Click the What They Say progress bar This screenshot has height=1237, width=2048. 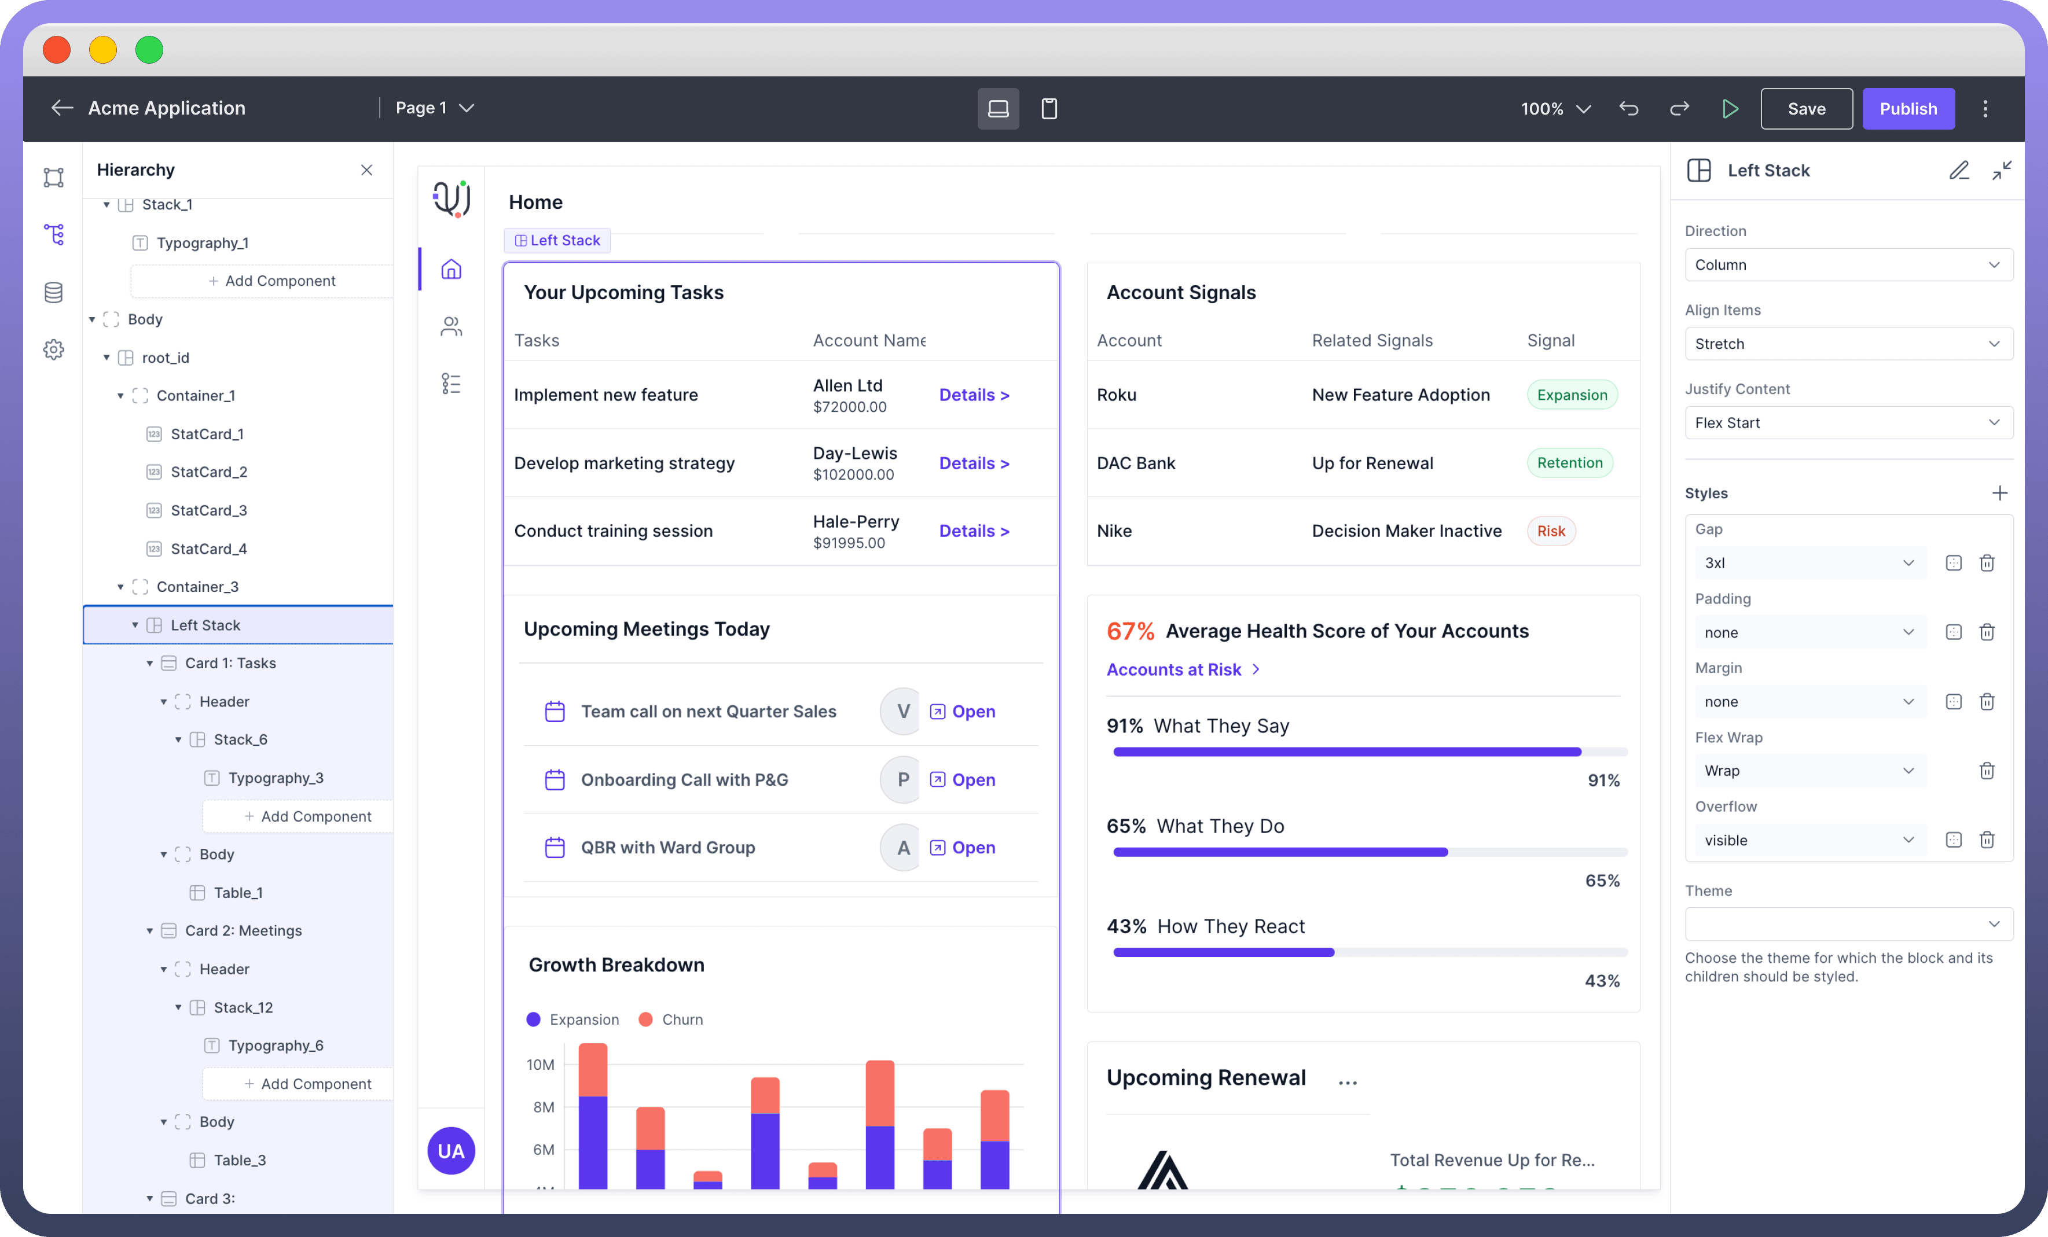[1370, 752]
